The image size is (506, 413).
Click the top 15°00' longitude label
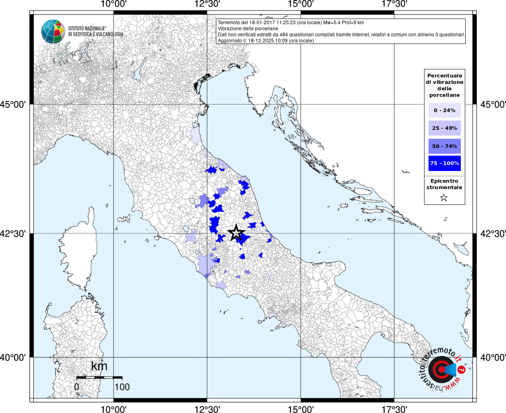(x=301, y=4)
